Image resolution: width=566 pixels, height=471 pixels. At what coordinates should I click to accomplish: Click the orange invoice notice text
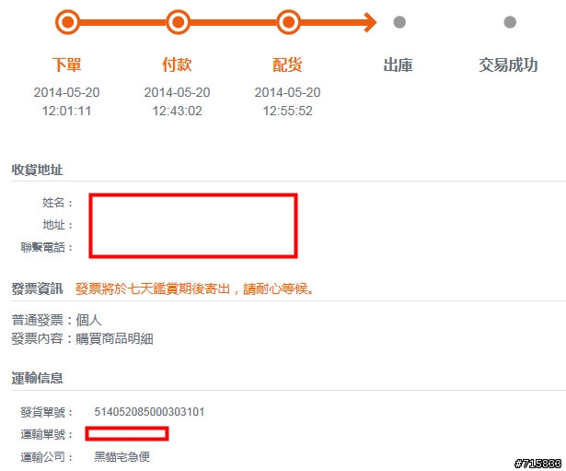[x=195, y=288]
